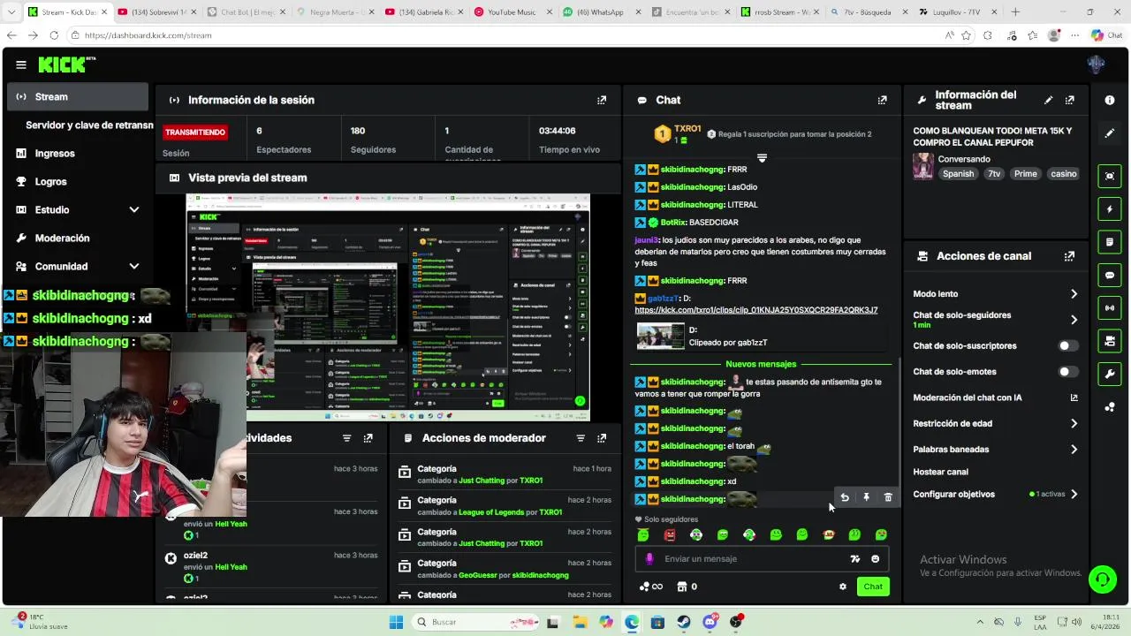Collapse the pinned leaderboard in chat
The image size is (1131, 636).
(762, 159)
